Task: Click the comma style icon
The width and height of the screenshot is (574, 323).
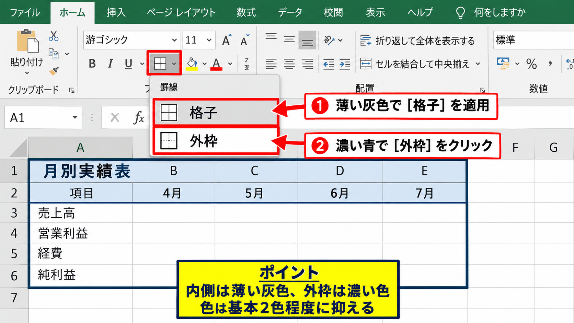Action: [x=550, y=64]
